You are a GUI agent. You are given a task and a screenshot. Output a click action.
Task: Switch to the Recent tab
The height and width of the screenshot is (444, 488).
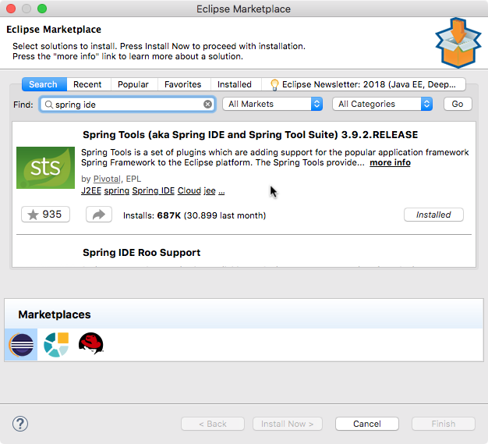click(87, 84)
